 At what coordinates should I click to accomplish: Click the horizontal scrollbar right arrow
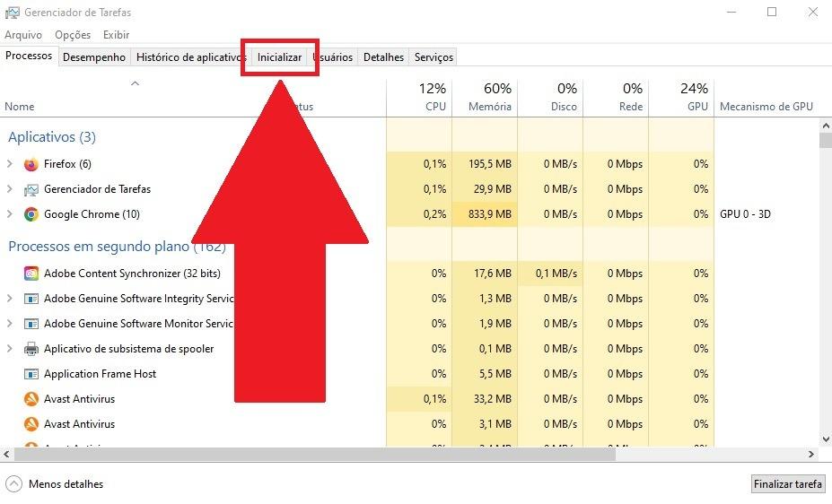[x=811, y=454]
